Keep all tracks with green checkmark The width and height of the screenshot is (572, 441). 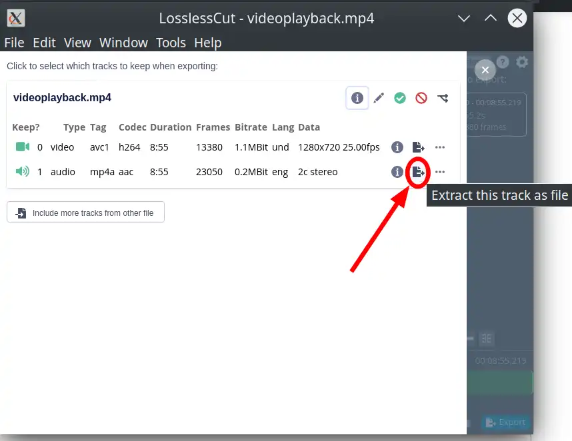[x=400, y=98]
